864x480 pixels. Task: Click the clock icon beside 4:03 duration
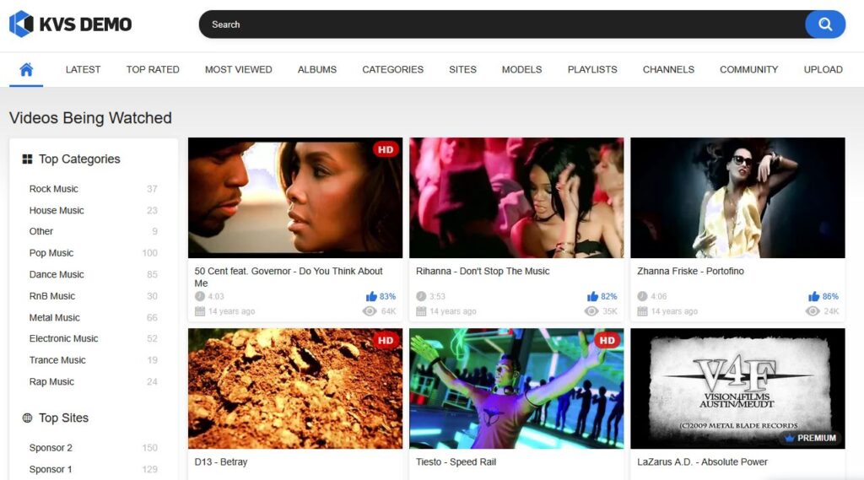coord(199,296)
